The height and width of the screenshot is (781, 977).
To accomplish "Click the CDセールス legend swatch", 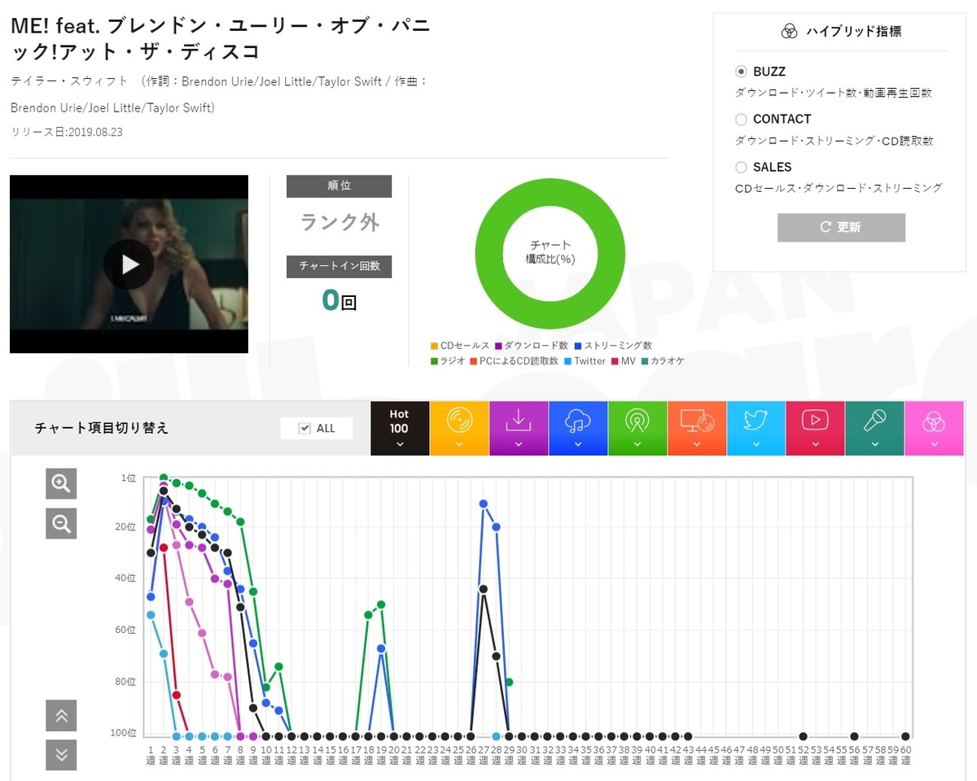I will tap(435, 346).
